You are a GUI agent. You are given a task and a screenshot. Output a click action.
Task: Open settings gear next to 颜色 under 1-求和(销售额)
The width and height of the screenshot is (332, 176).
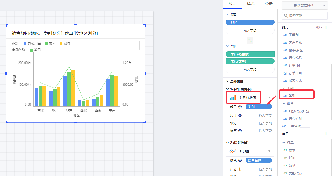coord(240,107)
